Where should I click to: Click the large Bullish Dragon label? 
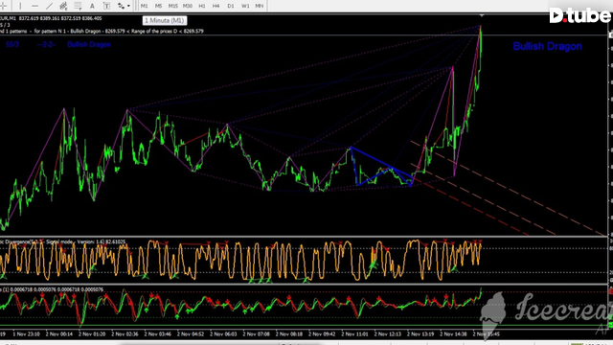tap(547, 46)
